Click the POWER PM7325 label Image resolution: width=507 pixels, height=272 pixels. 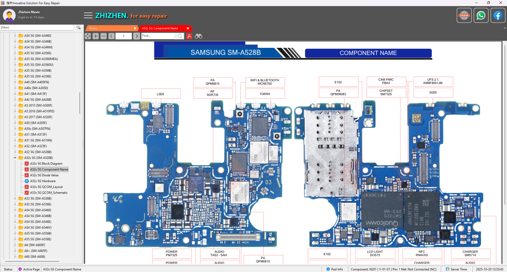point(171,253)
